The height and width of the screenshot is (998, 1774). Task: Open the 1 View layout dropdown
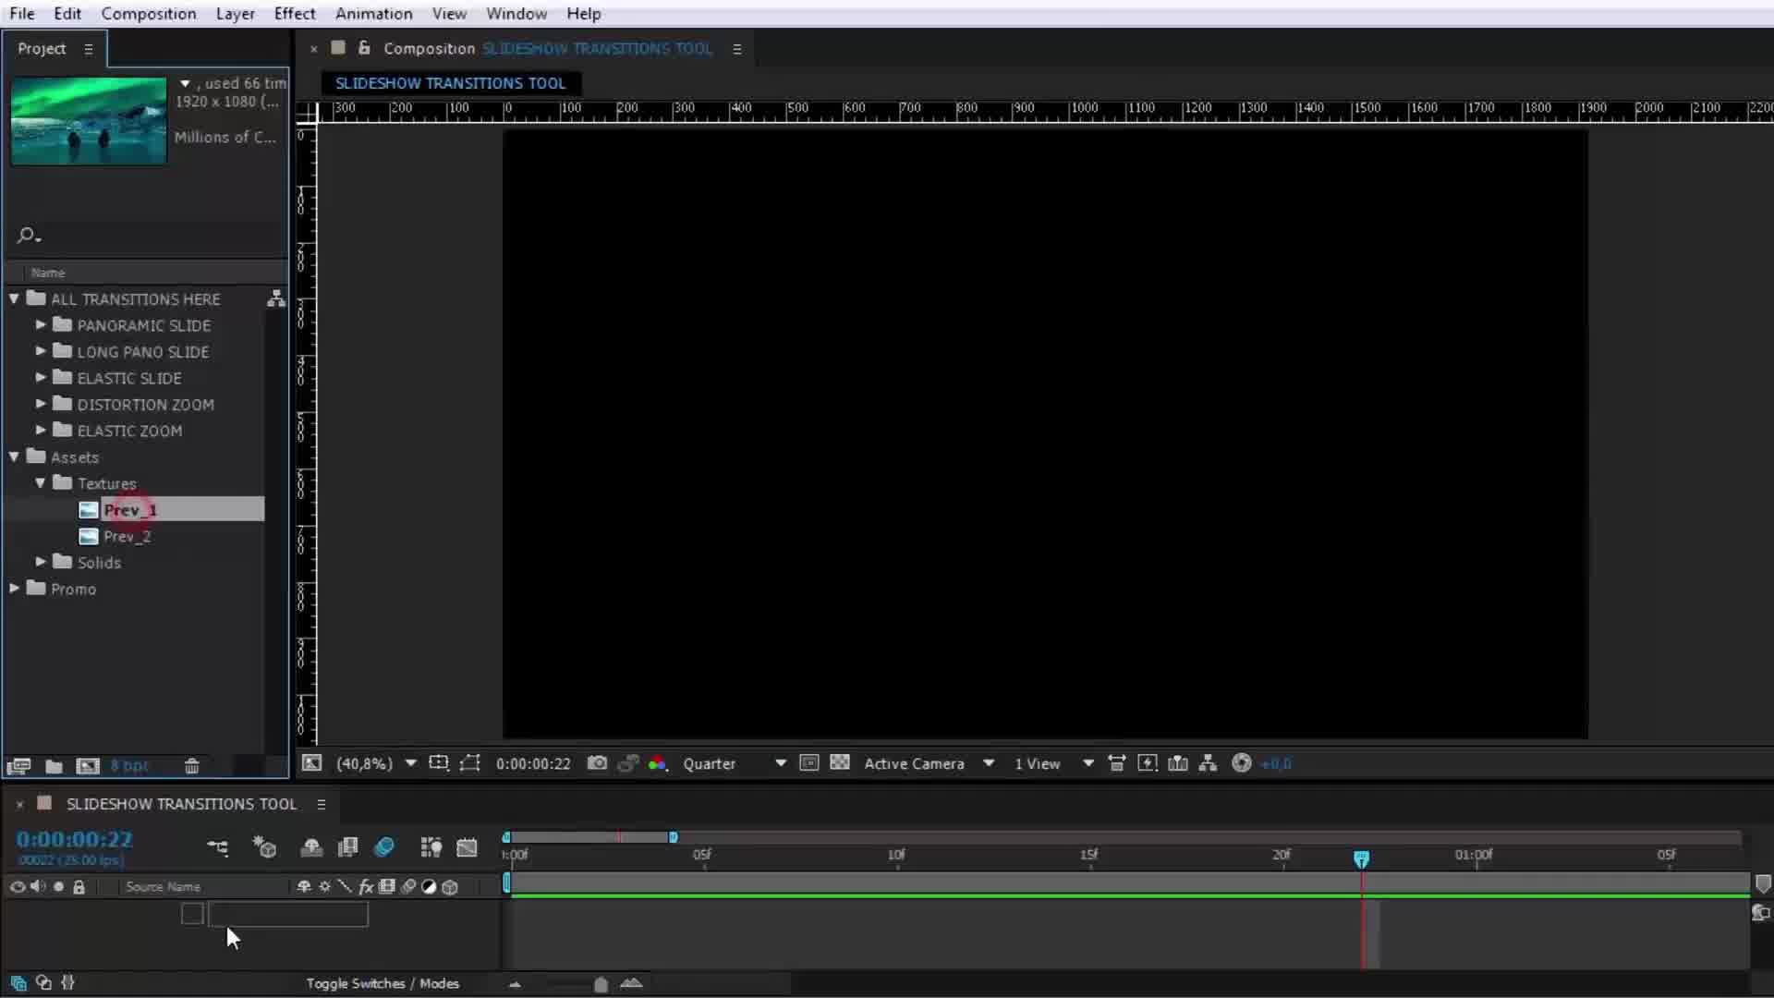point(1054,764)
